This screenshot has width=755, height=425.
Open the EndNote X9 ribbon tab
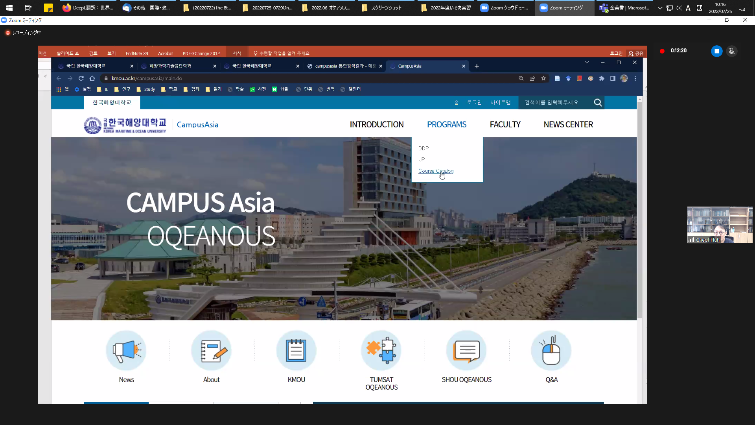[137, 54]
